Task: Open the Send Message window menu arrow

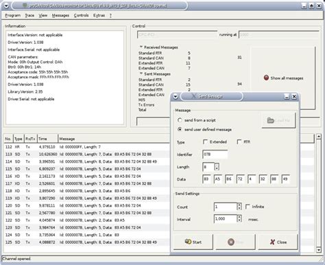Action: (176, 97)
